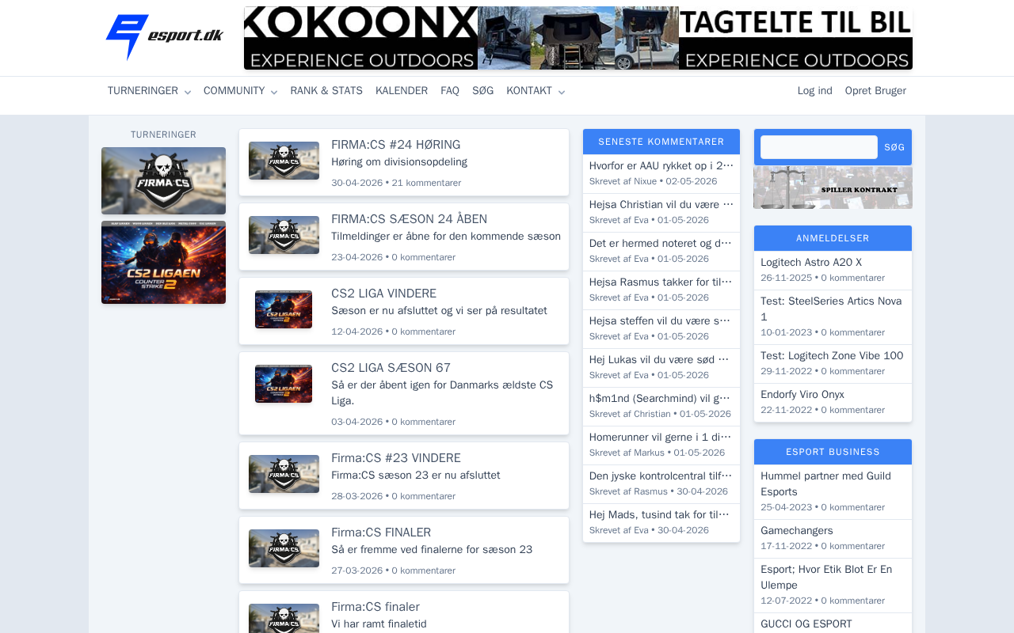Open comment 'Homerunner vil gerne i 1'
This screenshot has width=1014, height=633.
[x=661, y=438]
